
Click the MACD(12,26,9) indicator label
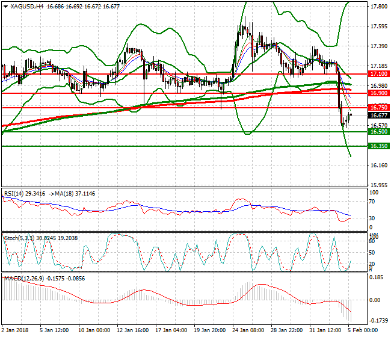coord(24,279)
